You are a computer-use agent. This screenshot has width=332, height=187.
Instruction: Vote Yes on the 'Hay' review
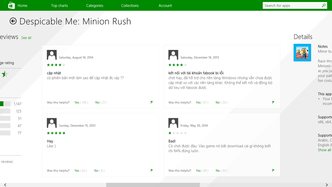coord(77,170)
